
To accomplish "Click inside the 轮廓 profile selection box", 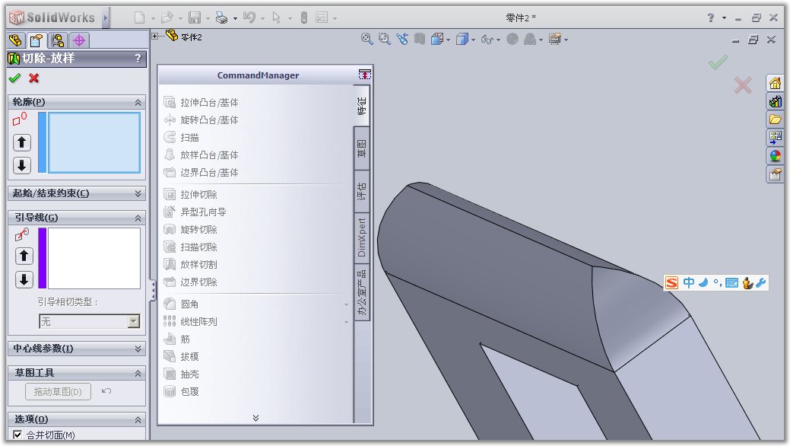I will (x=94, y=143).
